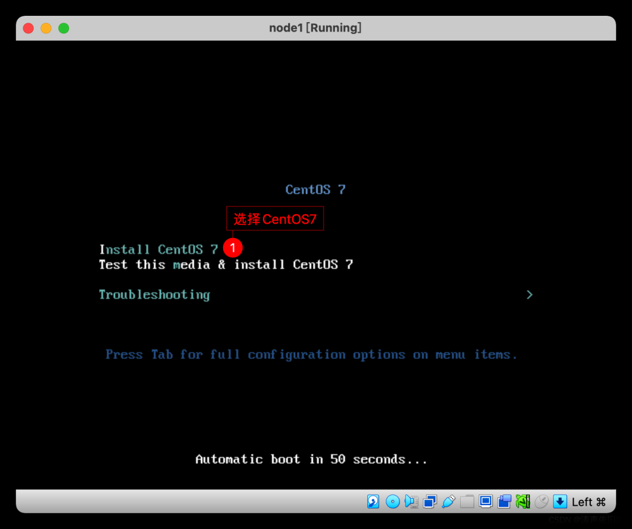Open the hard disk activity indicator
632x529 pixels.
coord(373,502)
